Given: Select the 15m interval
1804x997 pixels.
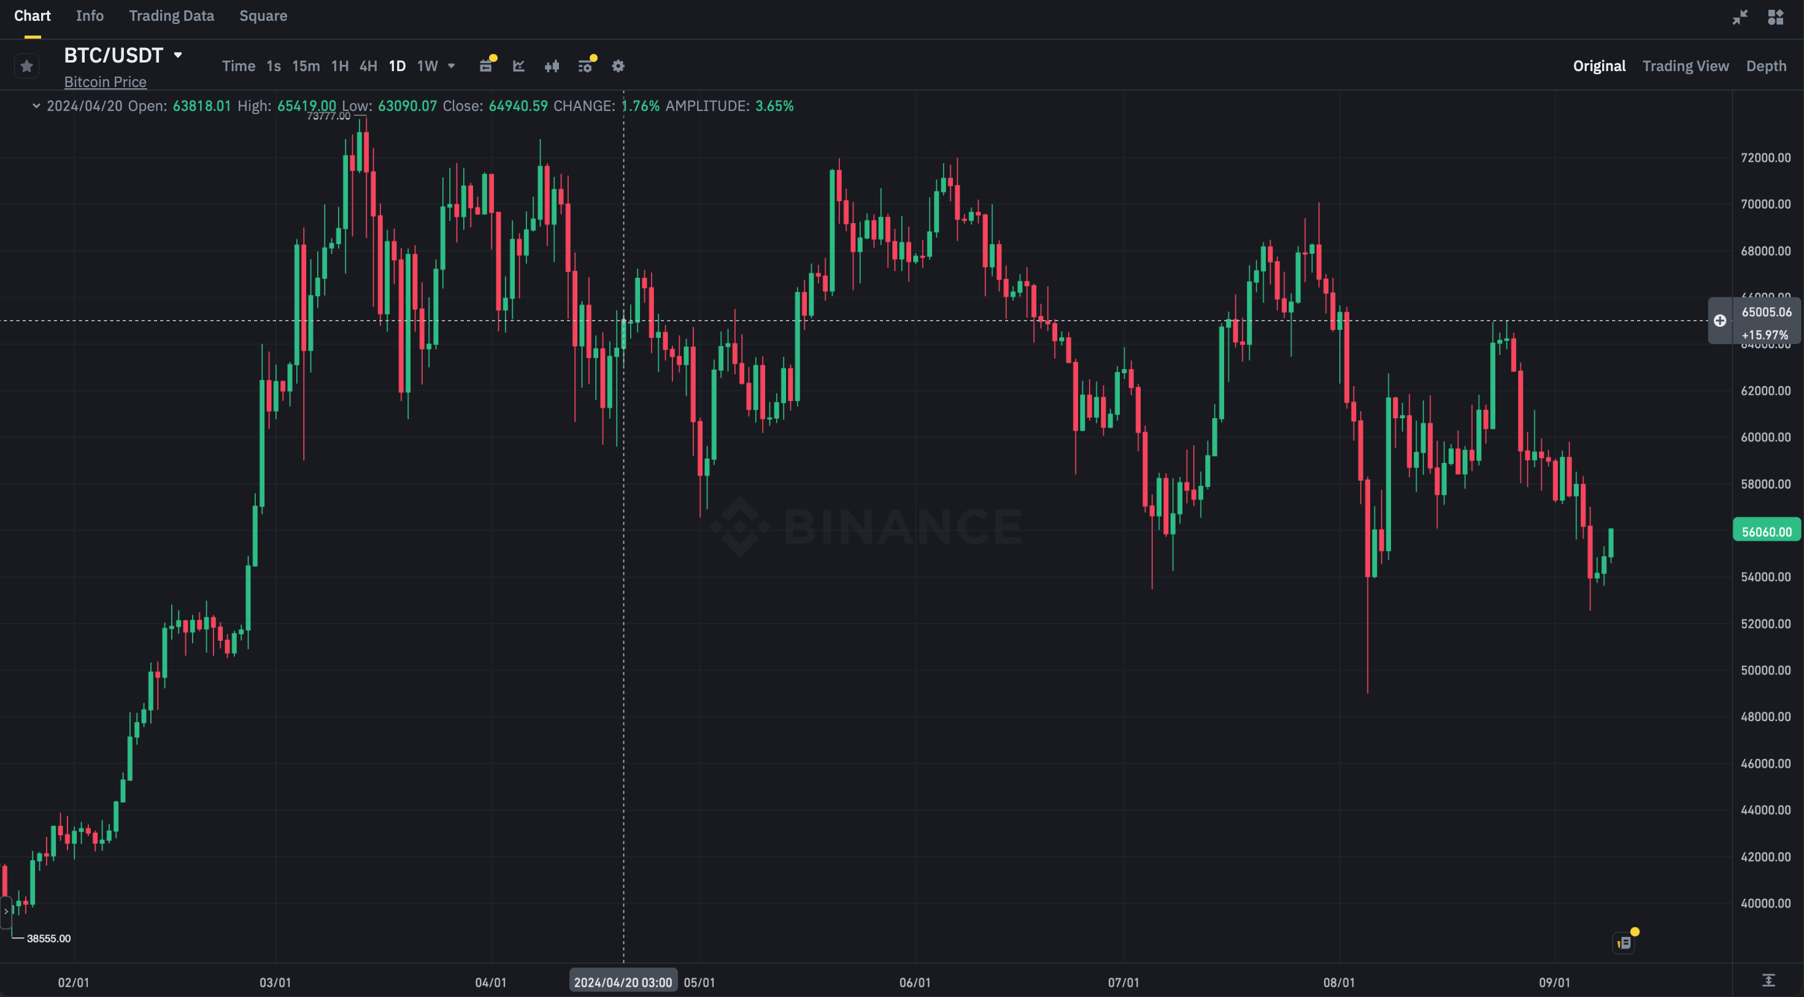Looking at the screenshot, I should (x=306, y=66).
